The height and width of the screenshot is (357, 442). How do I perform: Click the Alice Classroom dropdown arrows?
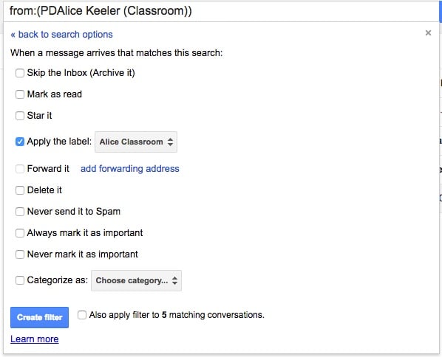pyautogui.click(x=170, y=142)
